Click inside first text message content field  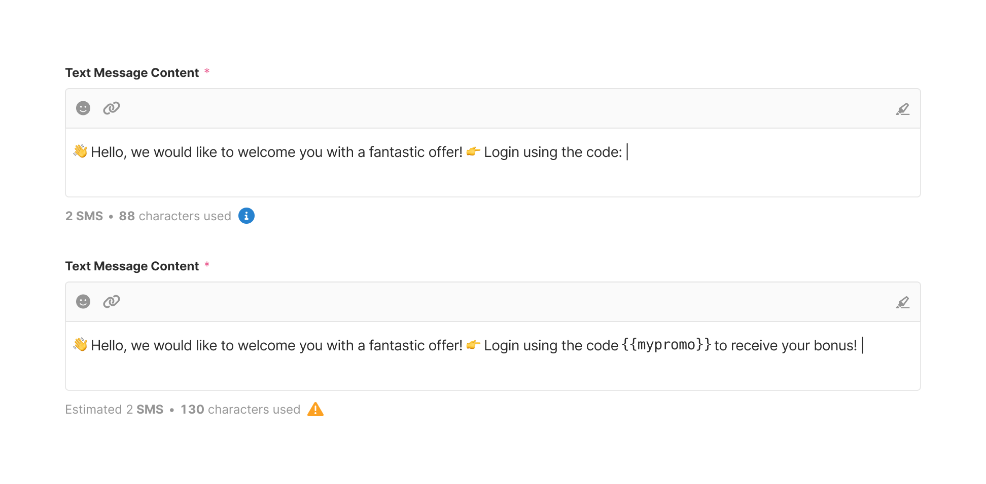[492, 175]
